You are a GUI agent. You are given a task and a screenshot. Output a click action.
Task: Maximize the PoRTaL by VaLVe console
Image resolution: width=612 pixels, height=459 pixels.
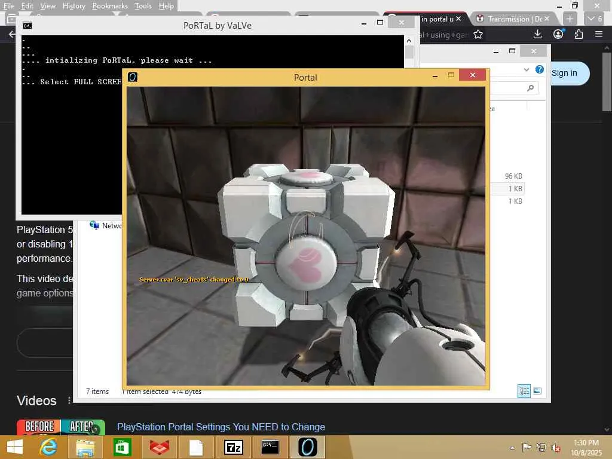[x=380, y=23]
